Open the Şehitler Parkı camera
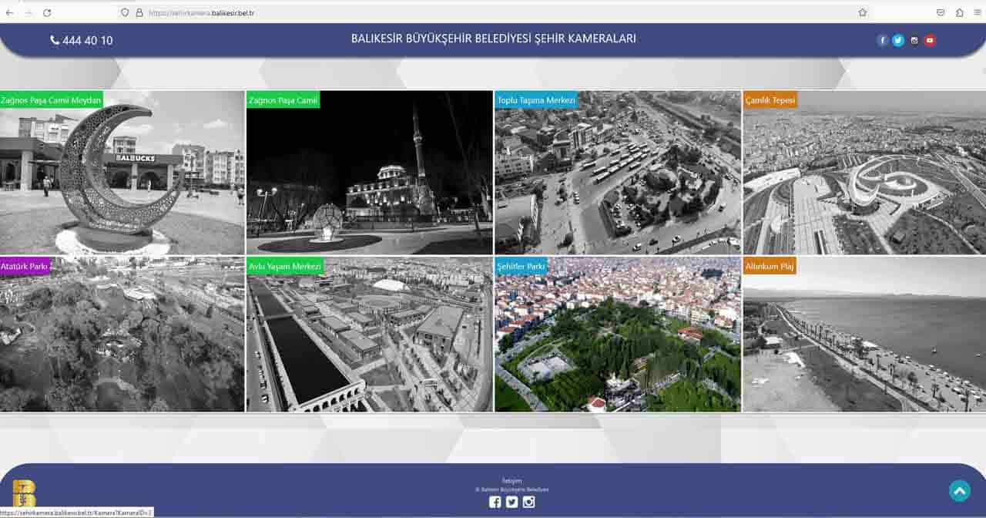 pyautogui.click(x=617, y=335)
